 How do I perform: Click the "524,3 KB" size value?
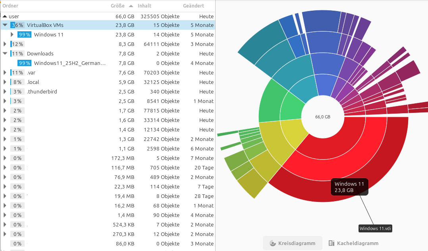coord(123,225)
